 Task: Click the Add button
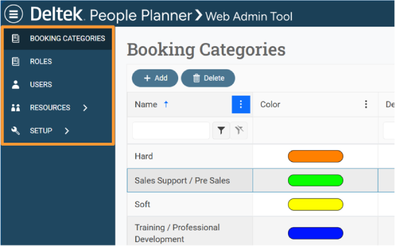[x=155, y=78]
